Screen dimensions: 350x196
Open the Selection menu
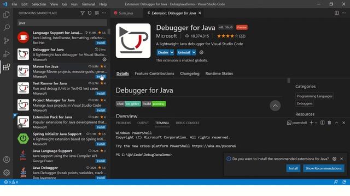(x=39, y=4)
